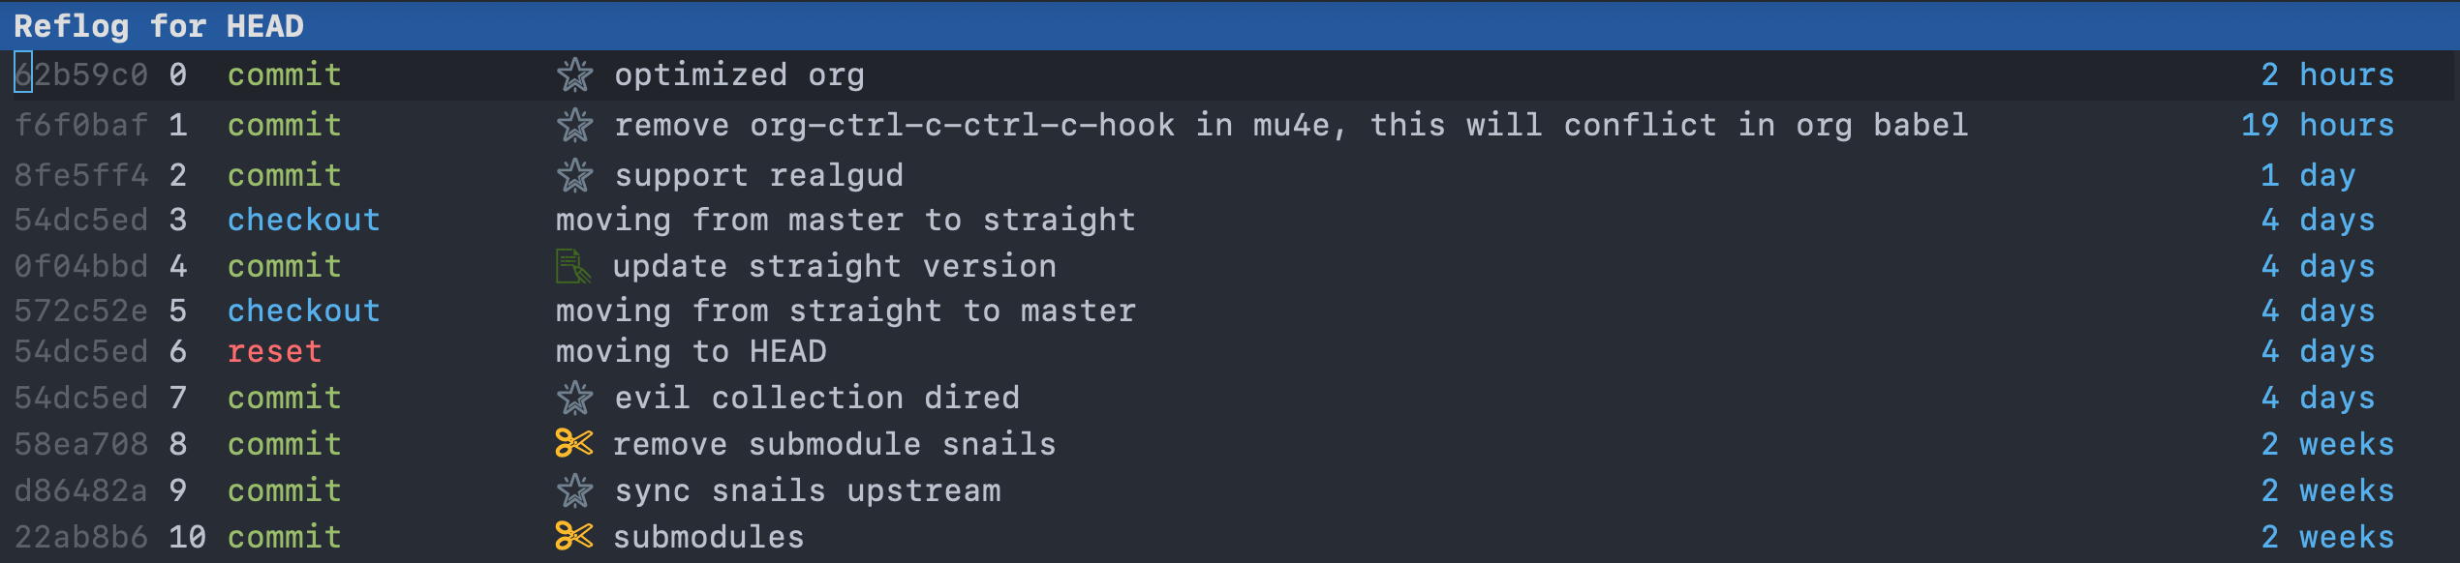Click the star icon beside 'sync snails upstream'

pyautogui.click(x=575, y=490)
